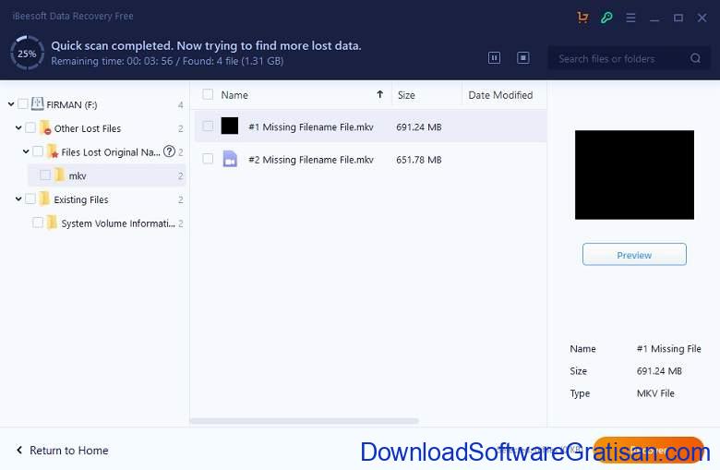This screenshot has width=720, height=470.
Task: Click the Preview button
Action: point(634,255)
